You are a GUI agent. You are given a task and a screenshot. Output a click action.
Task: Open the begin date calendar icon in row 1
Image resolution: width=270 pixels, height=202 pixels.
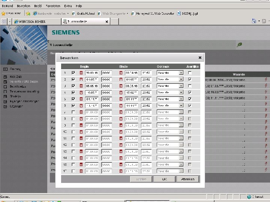point(81,73)
